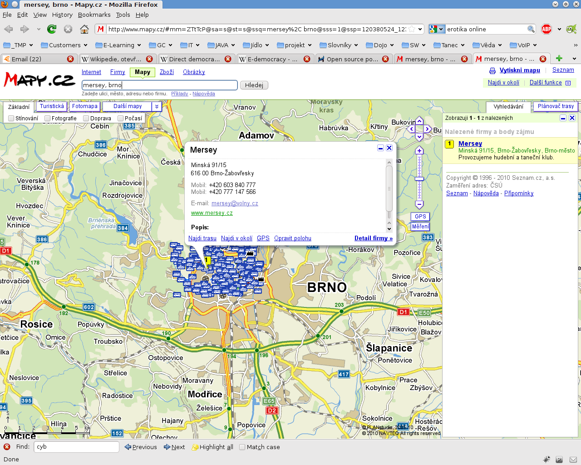
Task: Click the Mapy.cz search input field
Action: tap(160, 85)
